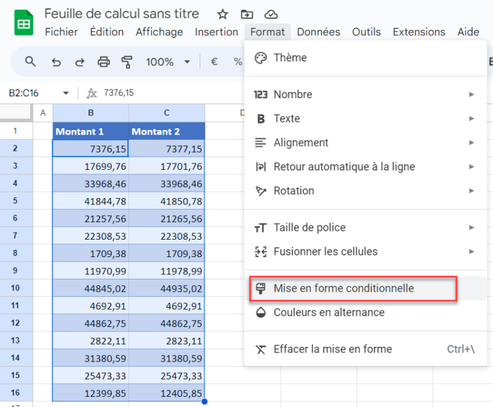The image size is (493, 407).
Task: Click the Montant 2 header cell
Action: point(167,131)
